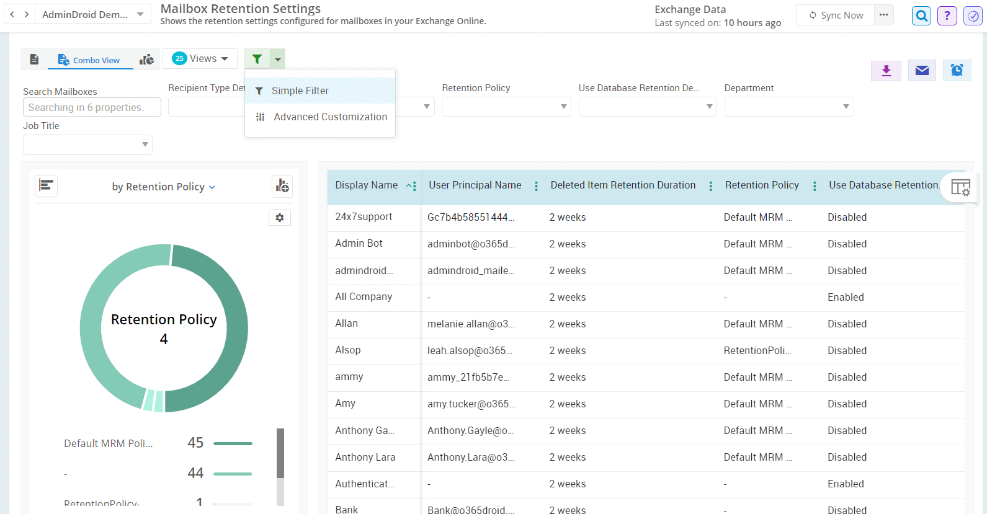Expand the by Retention Policy chart selector
The height and width of the screenshot is (514, 987).
[x=164, y=187]
